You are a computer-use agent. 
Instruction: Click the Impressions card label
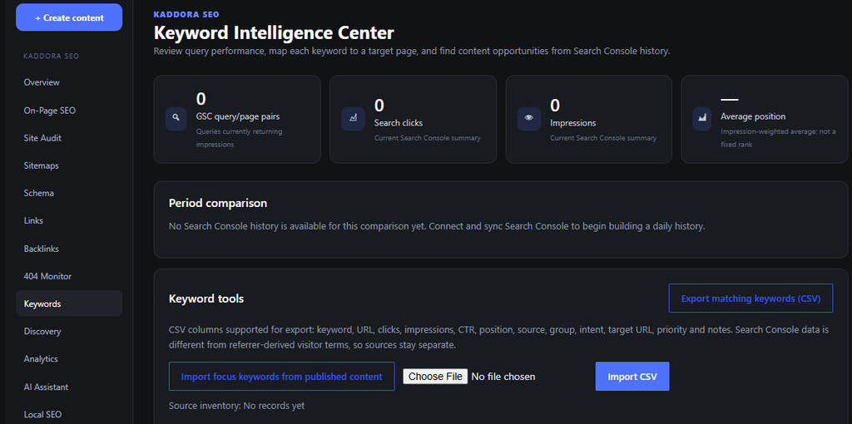[x=572, y=123]
